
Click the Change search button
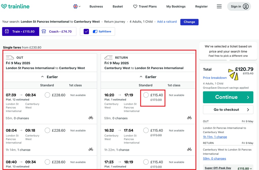pyautogui.click(x=189, y=22)
